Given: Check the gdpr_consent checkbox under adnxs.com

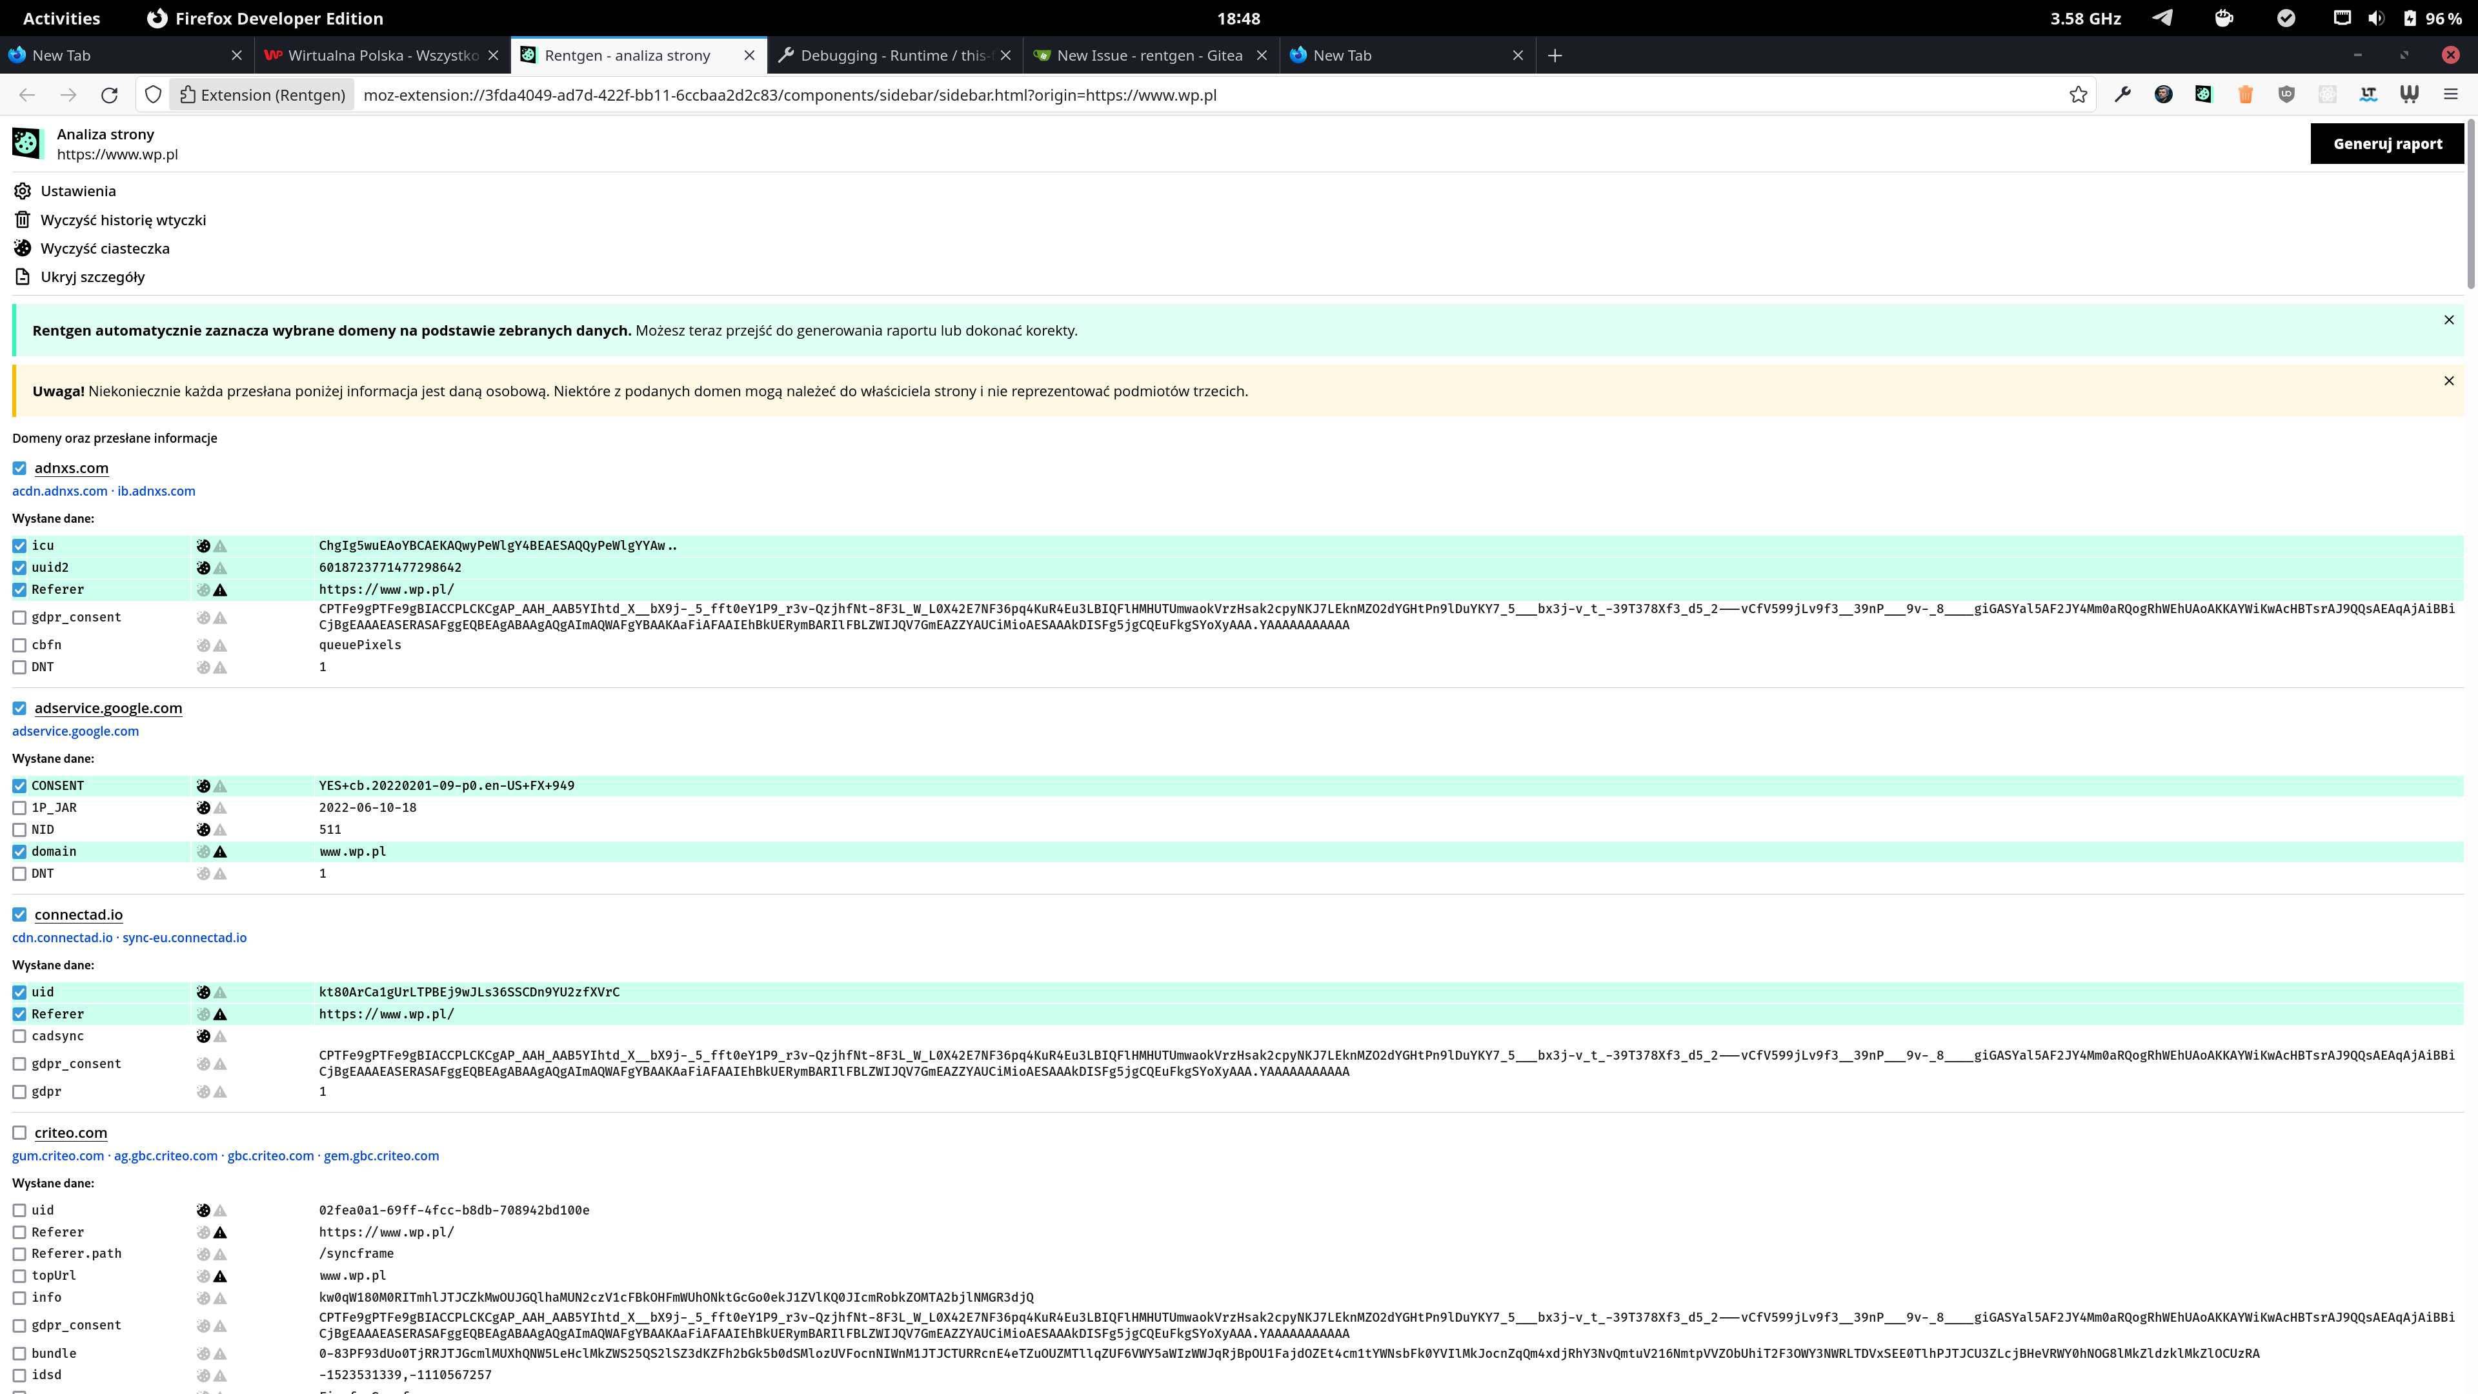Looking at the screenshot, I should pos(19,618).
